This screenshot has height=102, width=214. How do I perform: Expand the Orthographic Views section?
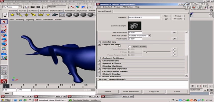[99, 71]
